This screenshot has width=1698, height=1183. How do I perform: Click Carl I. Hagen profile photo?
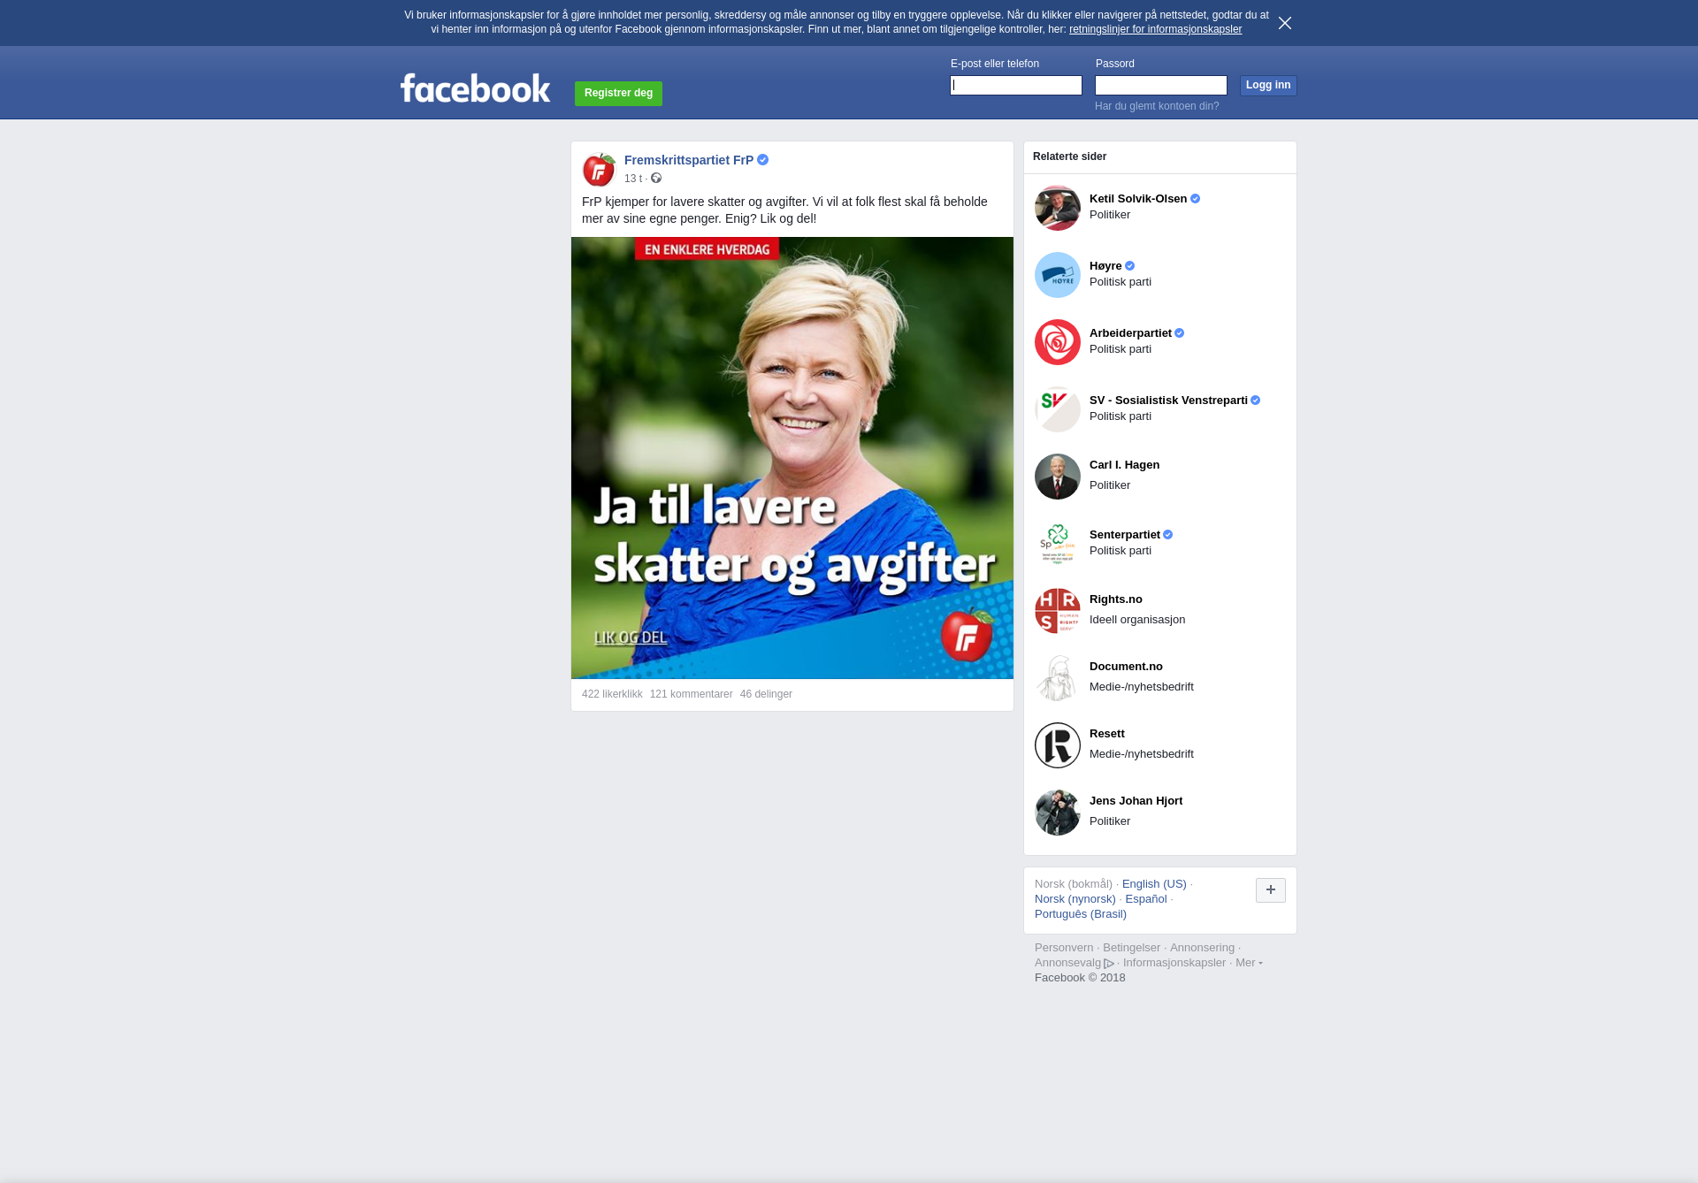(1058, 477)
